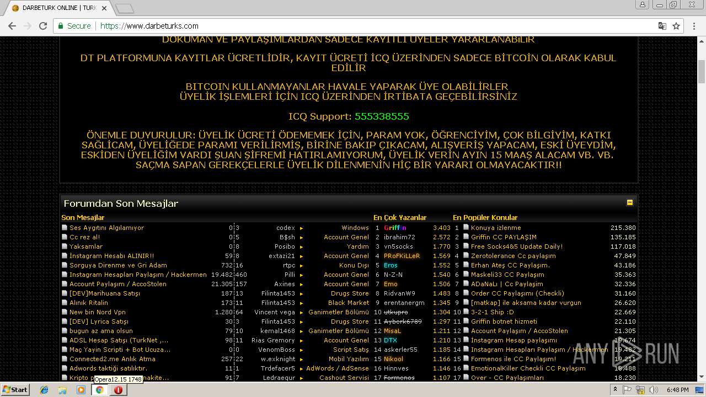The image size is (706, 397).
Task: Open the Windows forum category
Action: coord(355,228)
